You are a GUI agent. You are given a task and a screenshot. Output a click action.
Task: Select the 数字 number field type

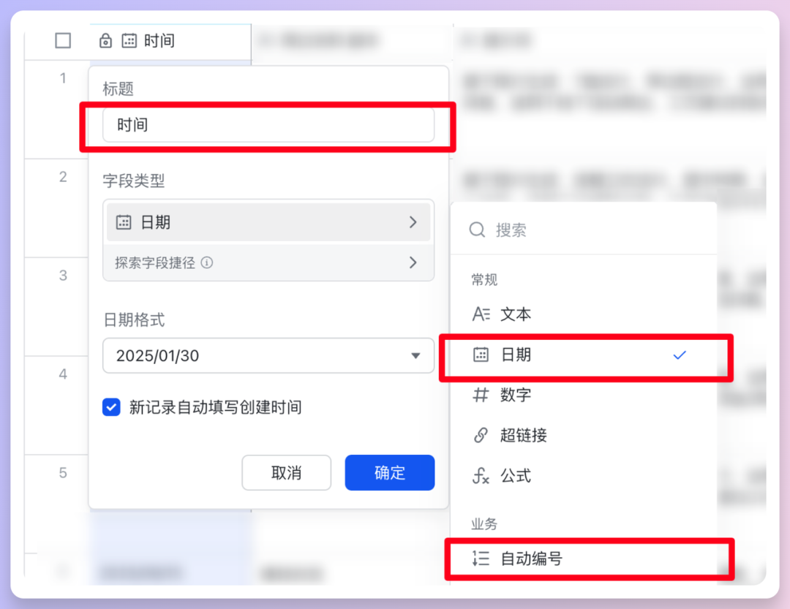pos(584,395)
